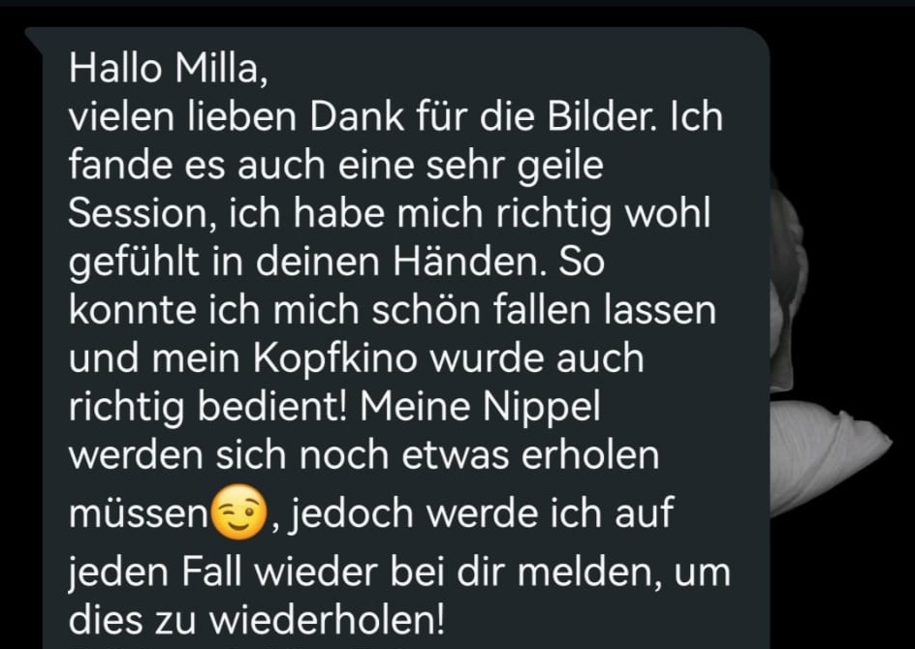Tap the winking smiley emoji in the message
The image size is (915, 649).
tap(238, 512)
